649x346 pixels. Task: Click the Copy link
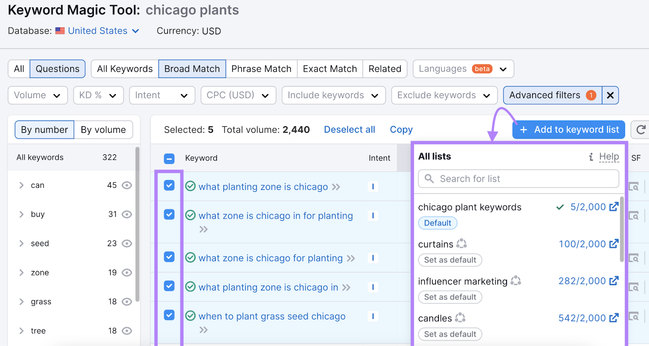point(402,130)
